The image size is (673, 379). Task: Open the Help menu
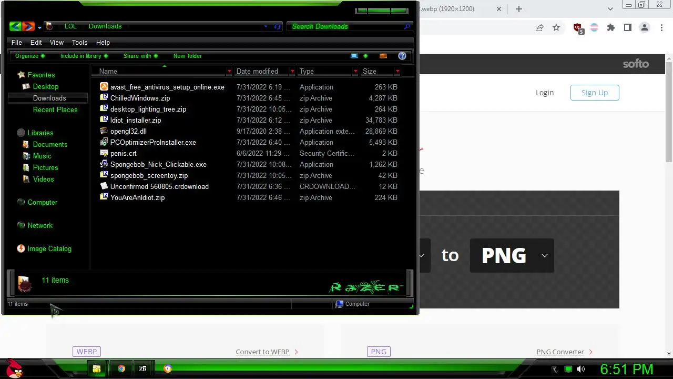(103, 42)
